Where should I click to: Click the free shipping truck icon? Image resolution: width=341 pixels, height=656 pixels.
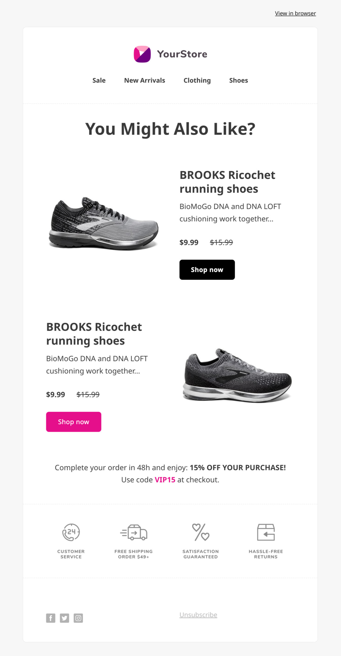tap(134, 532)
